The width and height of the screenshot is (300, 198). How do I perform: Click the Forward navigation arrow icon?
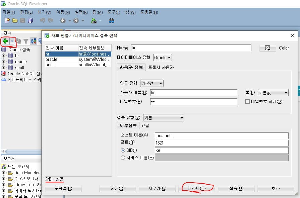(76, 21)
